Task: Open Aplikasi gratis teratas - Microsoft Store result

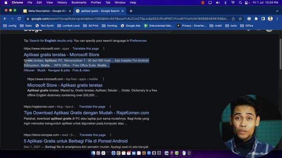Action: point(61,54)
